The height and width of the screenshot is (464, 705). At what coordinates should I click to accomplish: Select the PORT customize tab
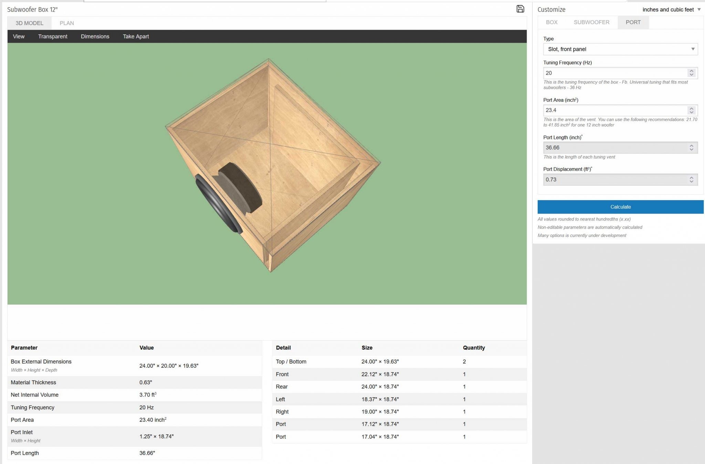point(633,22)
